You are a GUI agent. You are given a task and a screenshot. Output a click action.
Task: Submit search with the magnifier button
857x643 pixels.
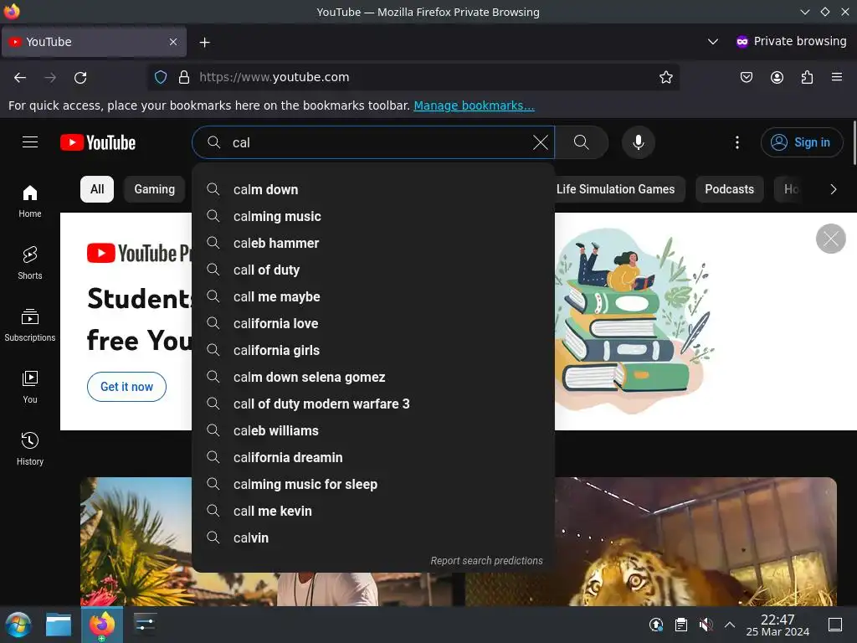point(582,142)
